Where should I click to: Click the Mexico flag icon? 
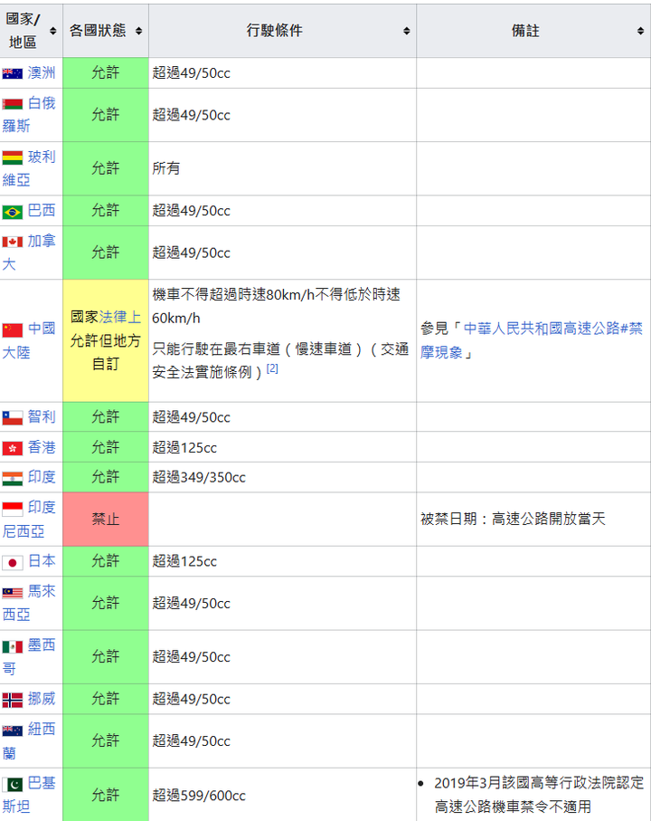(13, 647)
